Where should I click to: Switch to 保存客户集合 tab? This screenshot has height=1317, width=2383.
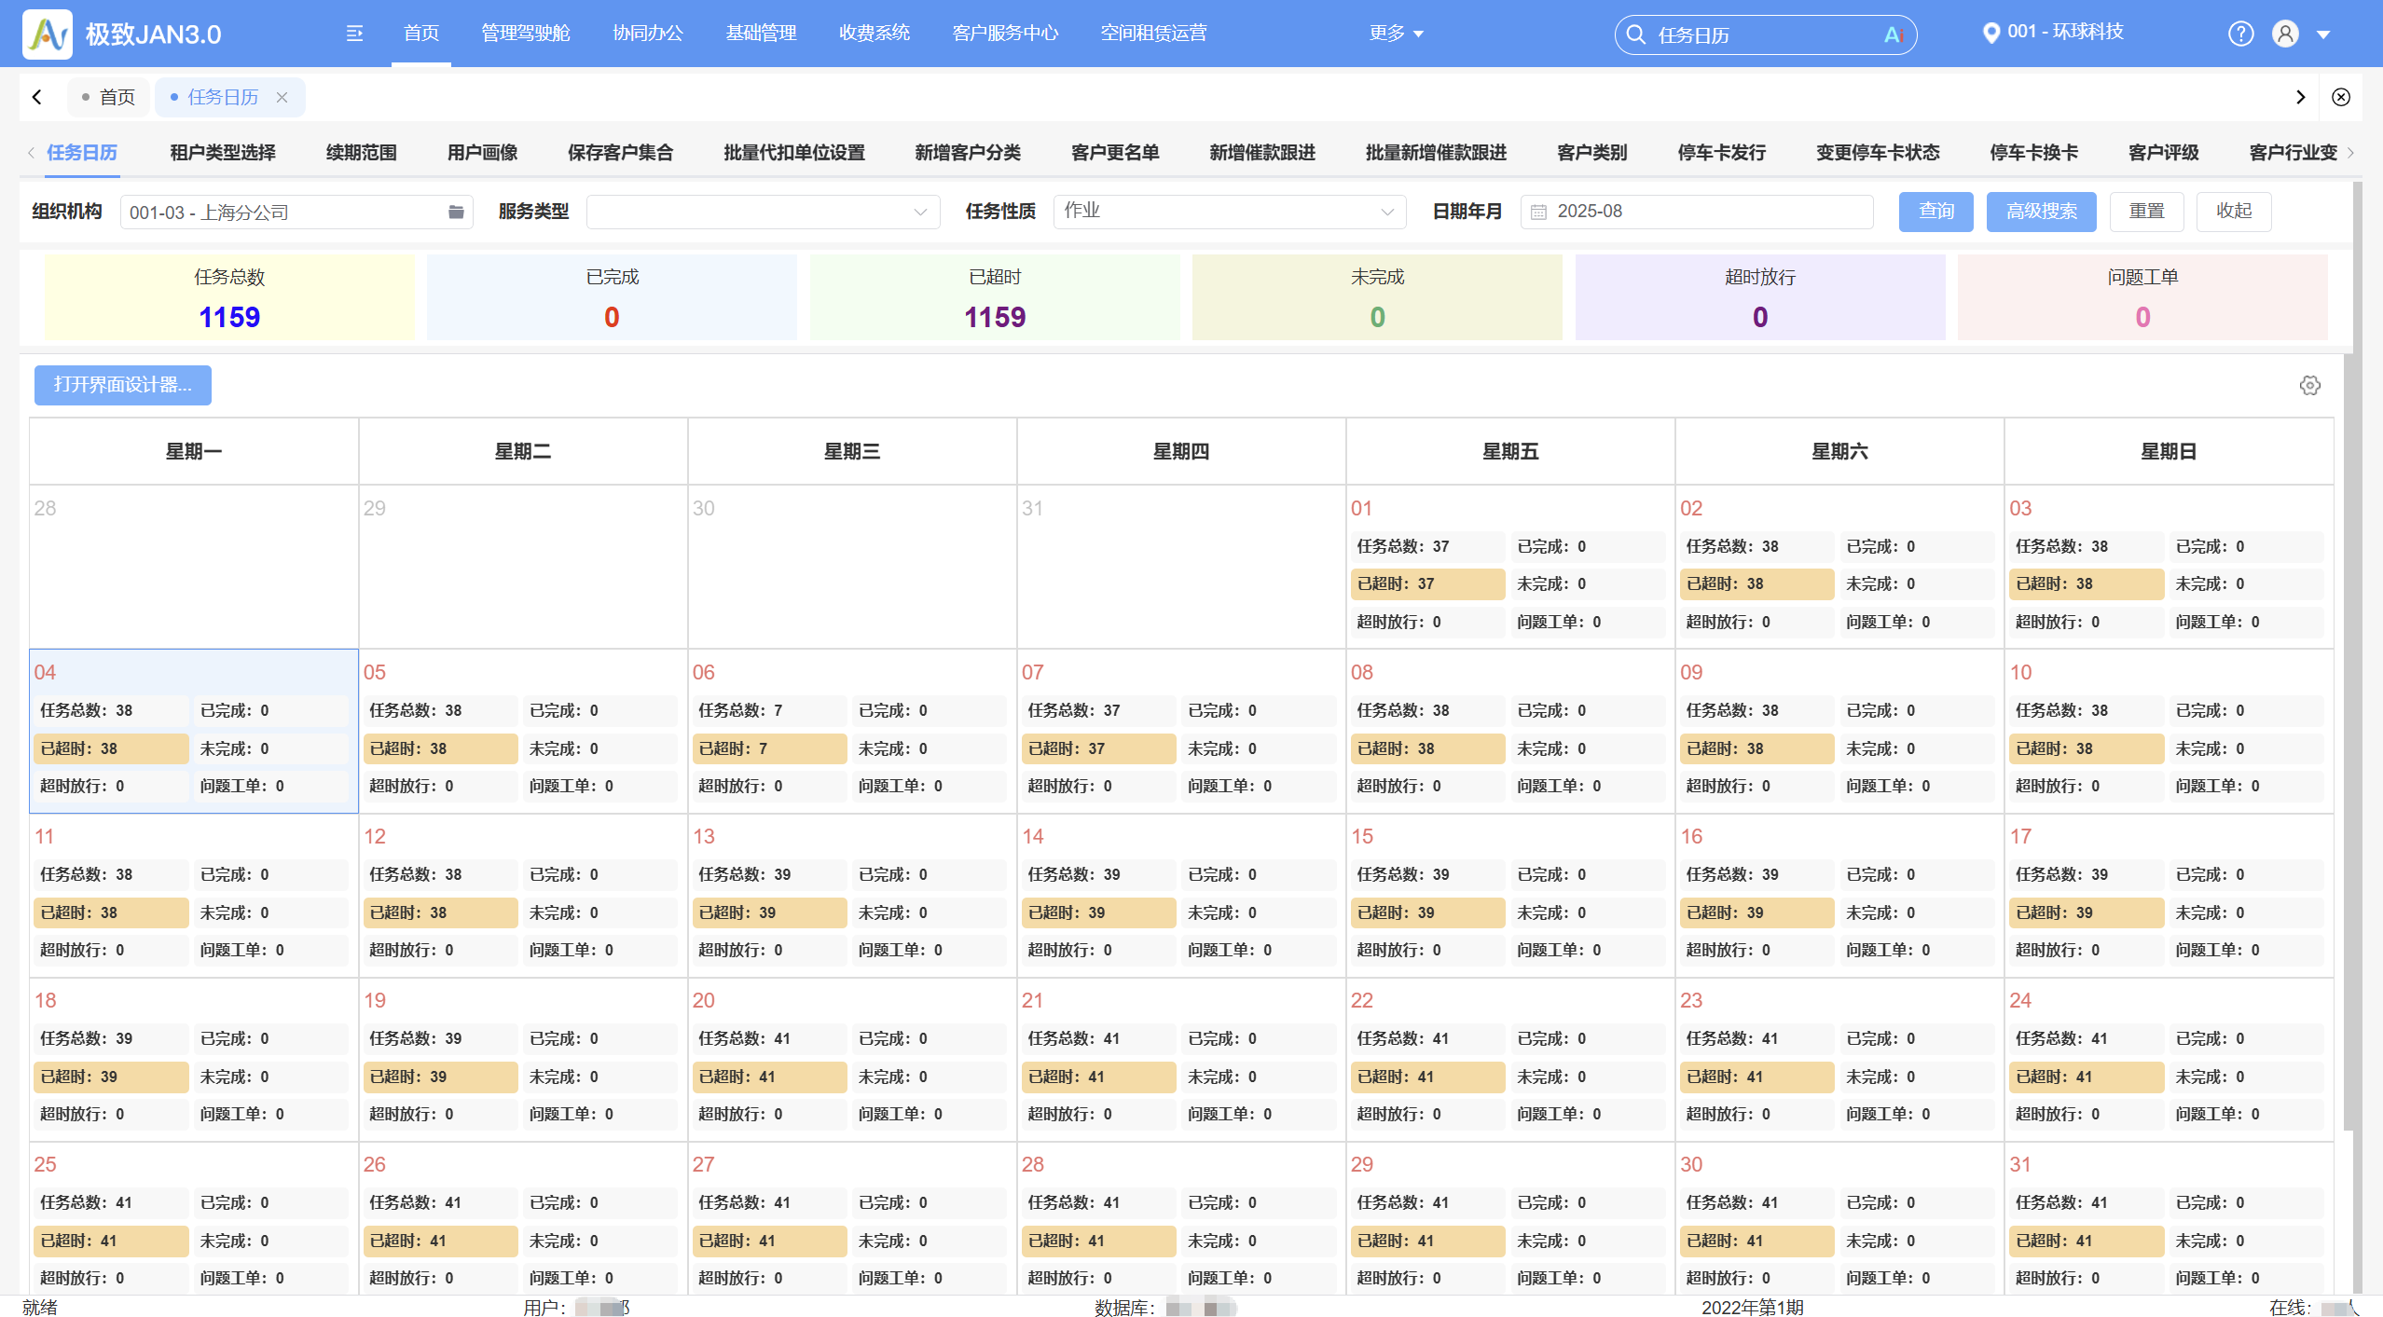[x=621, y=153]
